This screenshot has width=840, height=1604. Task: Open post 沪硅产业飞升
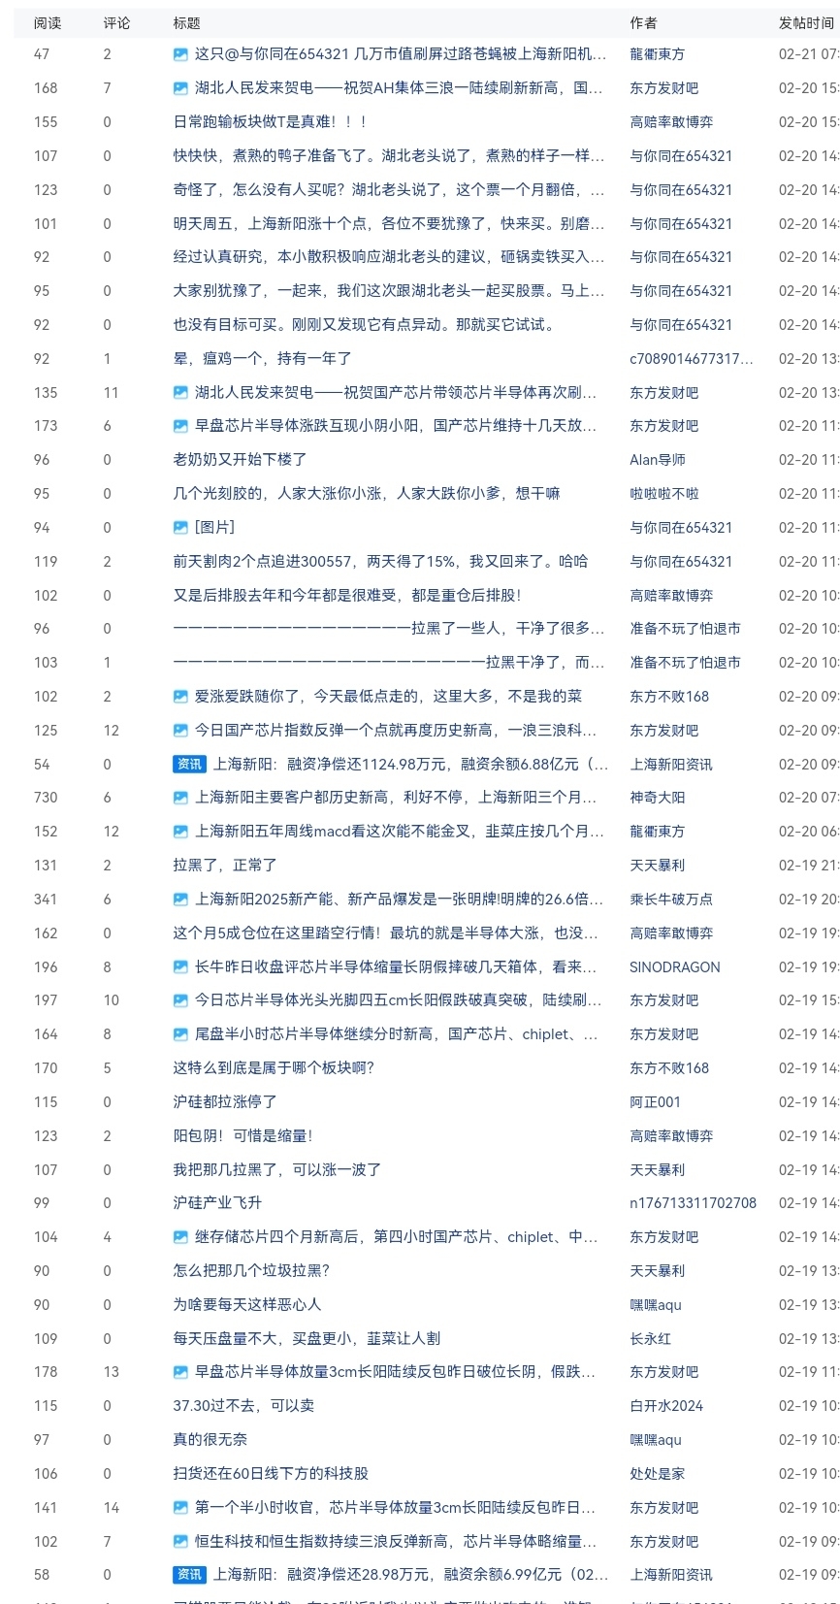pyautogui.click(x=217, y=1203)
